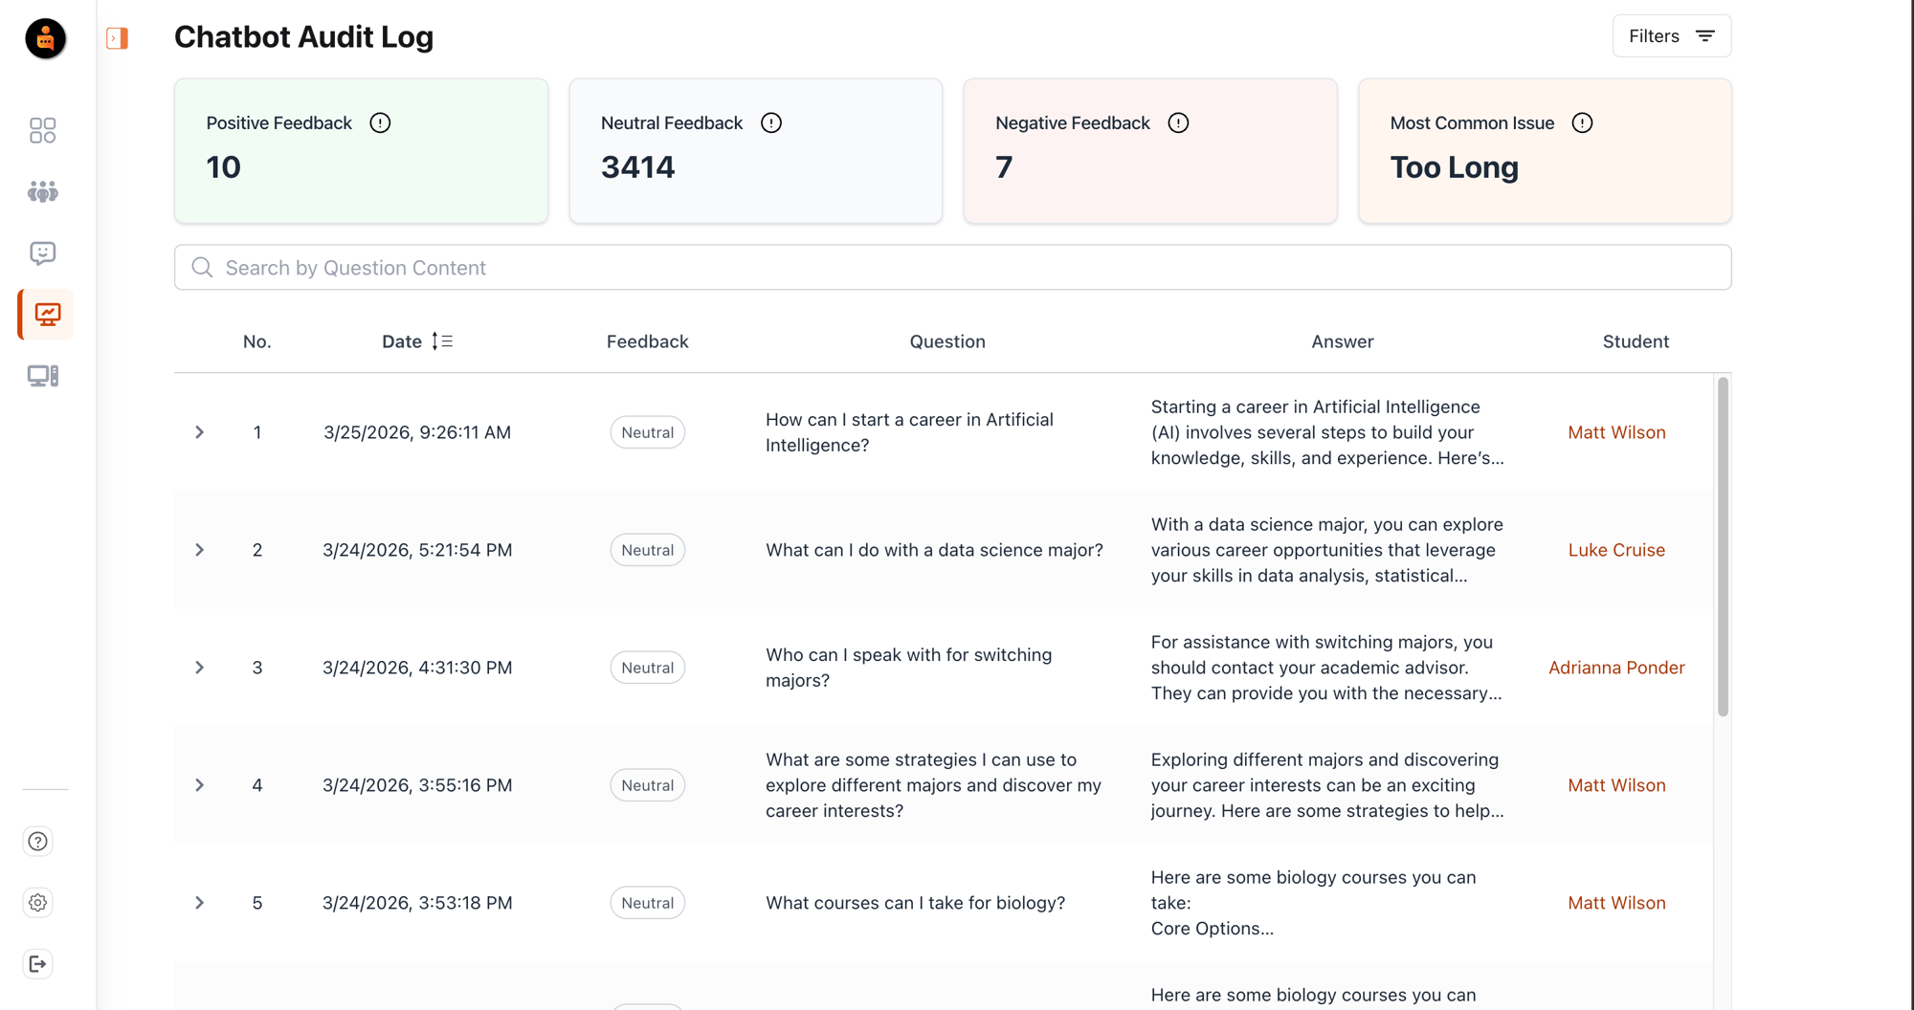Open the Dashboard grid icon in sidebar

(42, 130)
